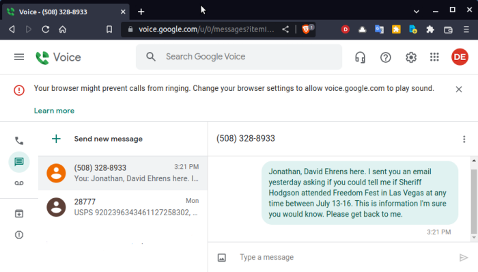Open the Spam section
The image size is (478, 272).
click(x=19, y=235)
